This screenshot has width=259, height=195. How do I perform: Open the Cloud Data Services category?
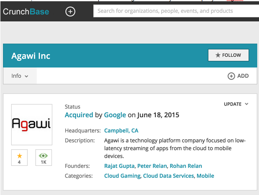pos(169,176)
